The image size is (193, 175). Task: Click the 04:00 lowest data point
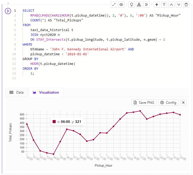click(x=54, y=154)
